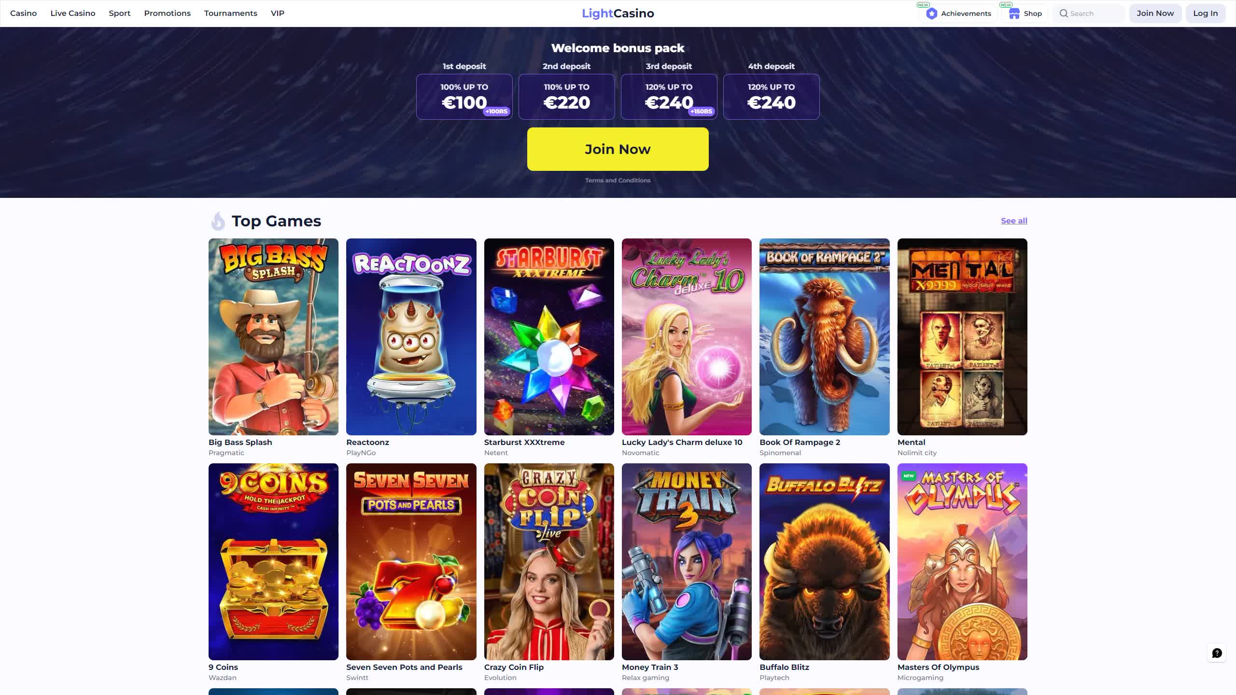This screenshot has height=695, width=1236.
Task: Open the Big Bass Splash game thumbnail
Action: pos(273,336)
